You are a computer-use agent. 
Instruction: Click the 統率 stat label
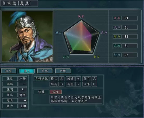[x=117, y=18]
